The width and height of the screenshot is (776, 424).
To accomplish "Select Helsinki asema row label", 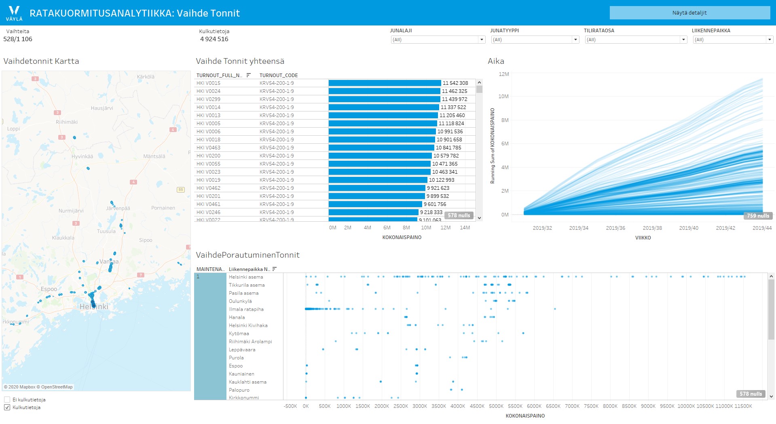I will click(246, 277).
